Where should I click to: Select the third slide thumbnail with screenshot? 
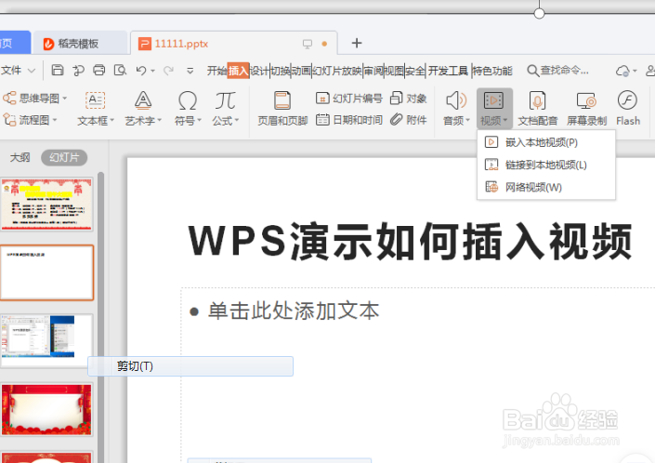[x=46, y=340]
